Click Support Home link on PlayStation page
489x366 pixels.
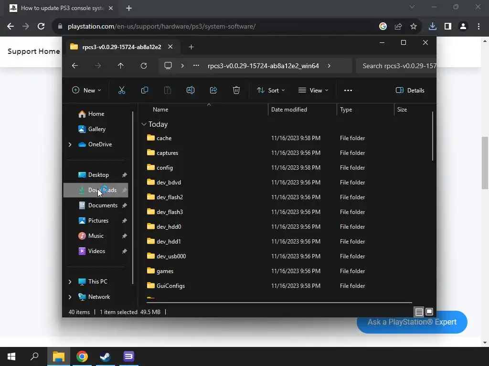click(x=34, y=51)
